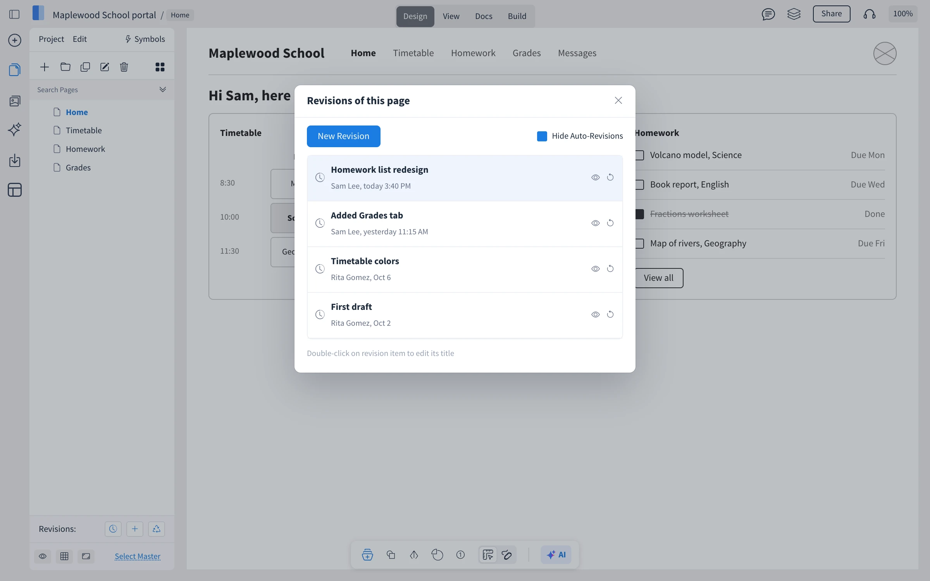Switch to the Build tab
The height and width of the screenshot is (581, 930).
pyautogui.click(x=517, y=16)
